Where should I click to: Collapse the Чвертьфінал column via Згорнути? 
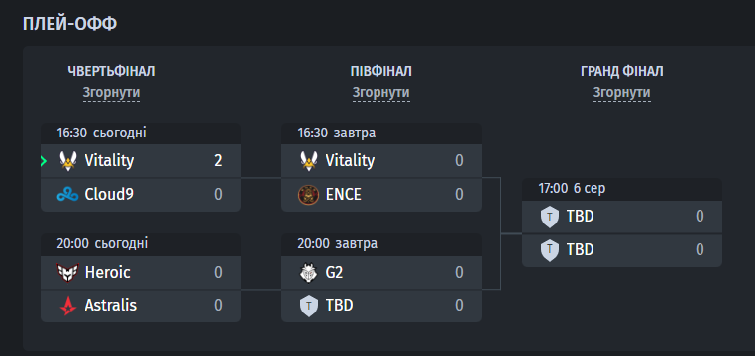coord(111,93)
